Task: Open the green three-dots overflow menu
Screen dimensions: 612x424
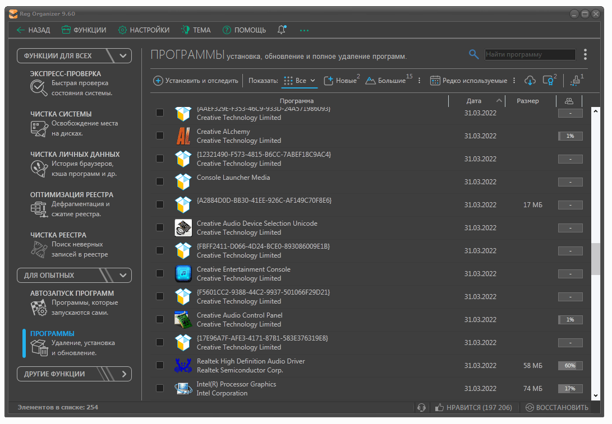Action: click(305, 30)
